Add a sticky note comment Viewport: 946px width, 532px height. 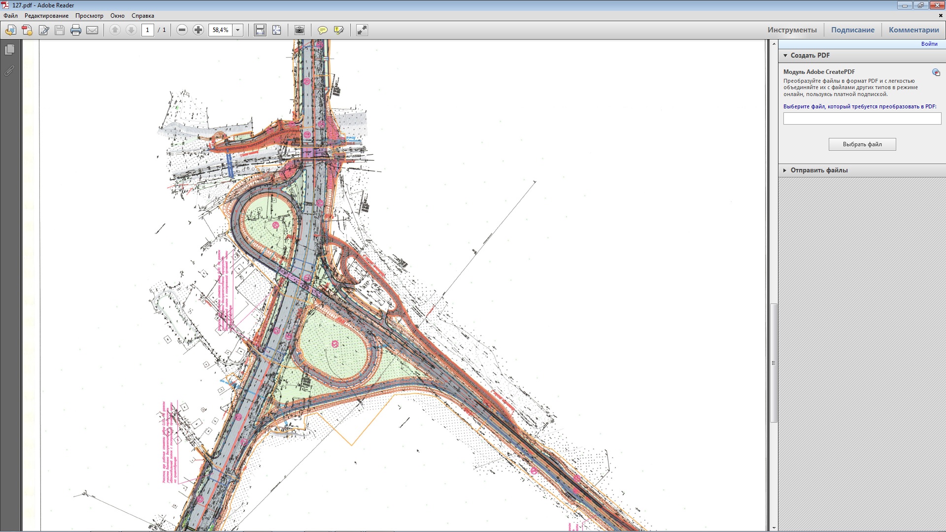(322, 30)
